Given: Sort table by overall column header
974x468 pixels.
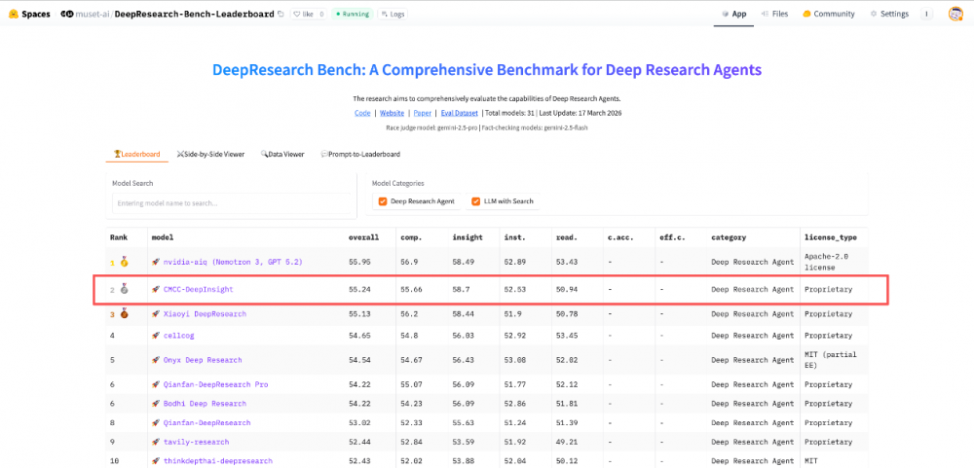Looking at the screenshot, I should pos(363,236).
